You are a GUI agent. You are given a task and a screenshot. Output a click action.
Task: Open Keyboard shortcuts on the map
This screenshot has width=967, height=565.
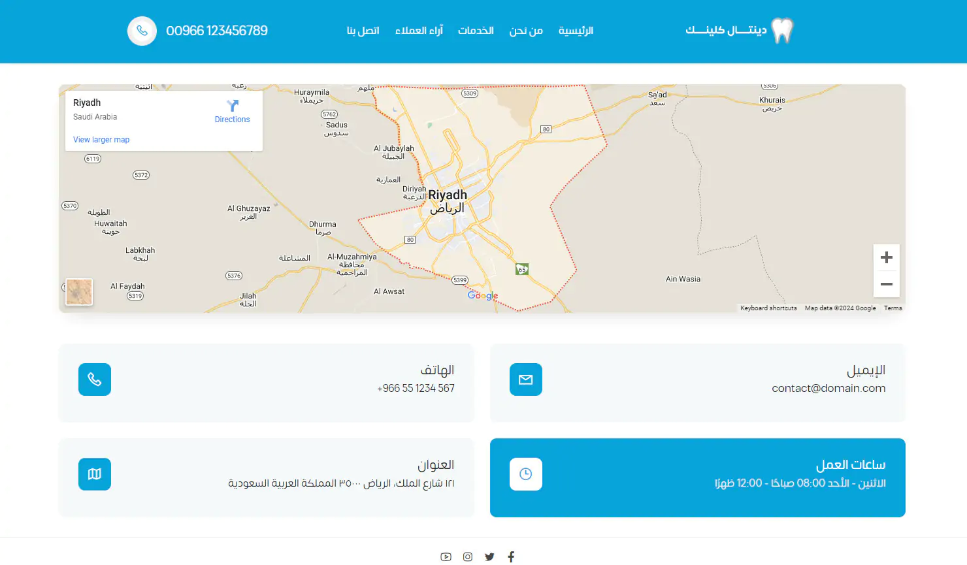pyautogui.click(x=768, y=308)
